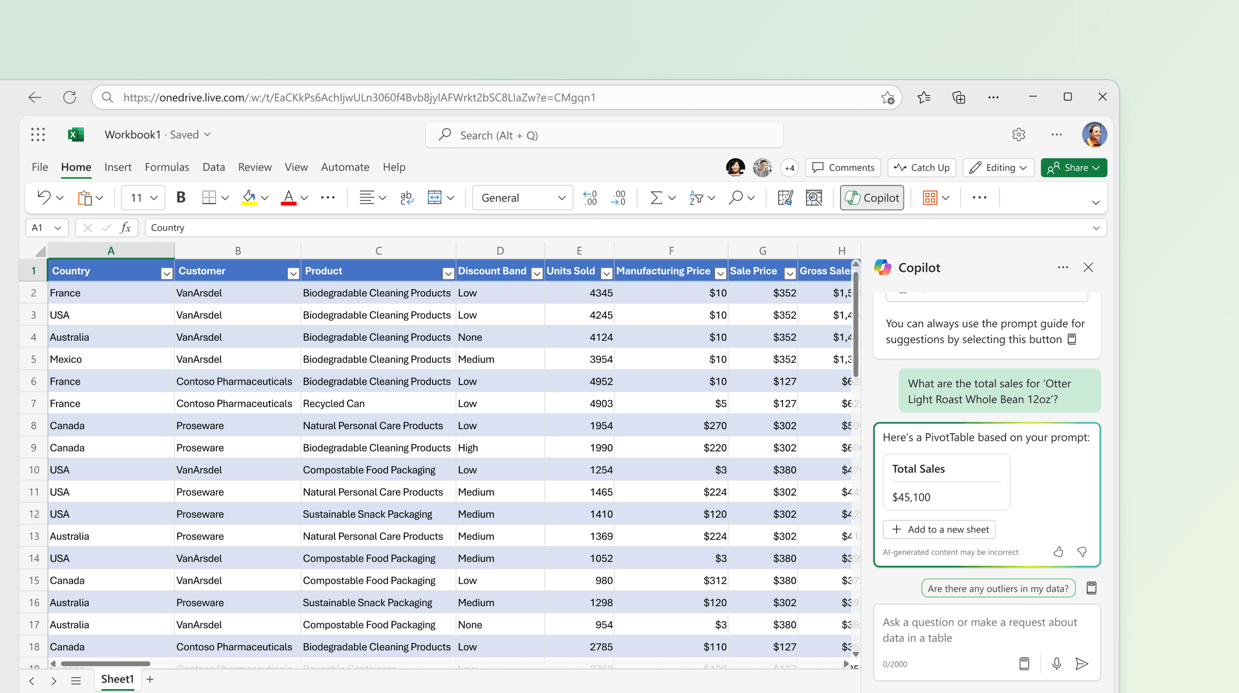
Task: Click the Share button in the toolbar
Action: pyautogui.click(x=1074, y=167)
